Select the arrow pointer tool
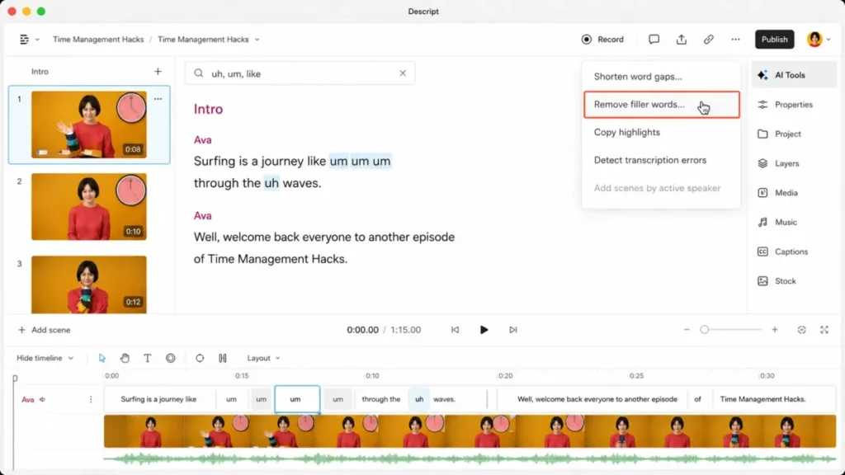 tap(102, 358)
